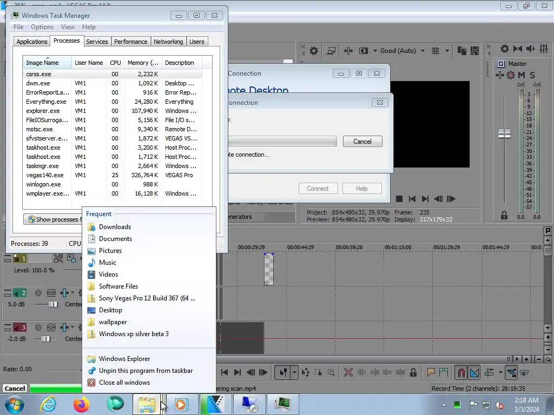Toggle Lock Envelopes to Events icon
Viewport: 554px width, 415px height.
tap(511, 372)
